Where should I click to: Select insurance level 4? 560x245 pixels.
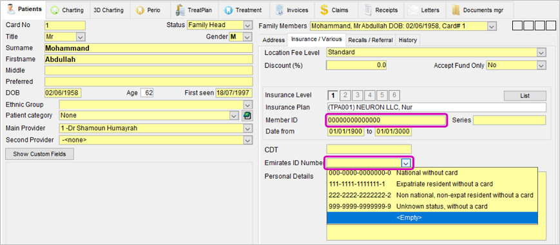pyautogui.click(x=370, y=95)
